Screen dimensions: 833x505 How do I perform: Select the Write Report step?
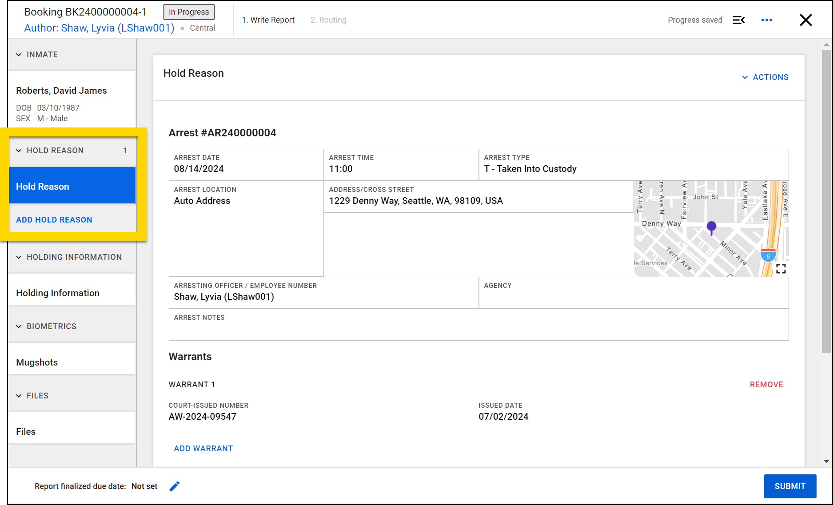click(268, 20)
